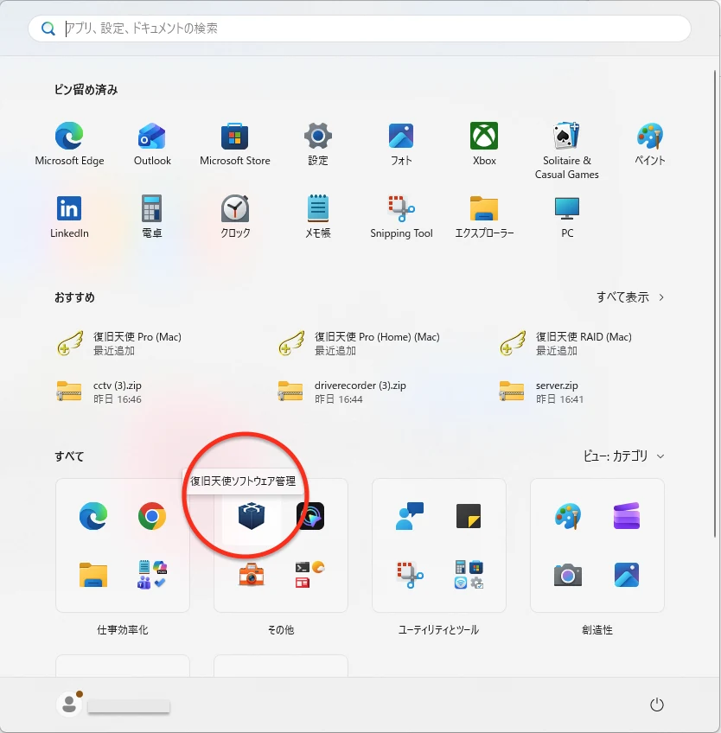
Task: Open Sticky Notes in ユーティリティとツール
Action: [x=469, y=516]
